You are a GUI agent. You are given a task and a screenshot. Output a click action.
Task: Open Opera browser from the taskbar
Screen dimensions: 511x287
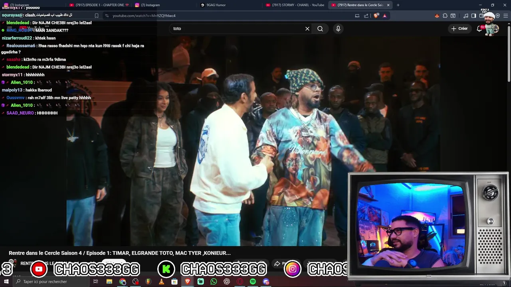(240, 282)
